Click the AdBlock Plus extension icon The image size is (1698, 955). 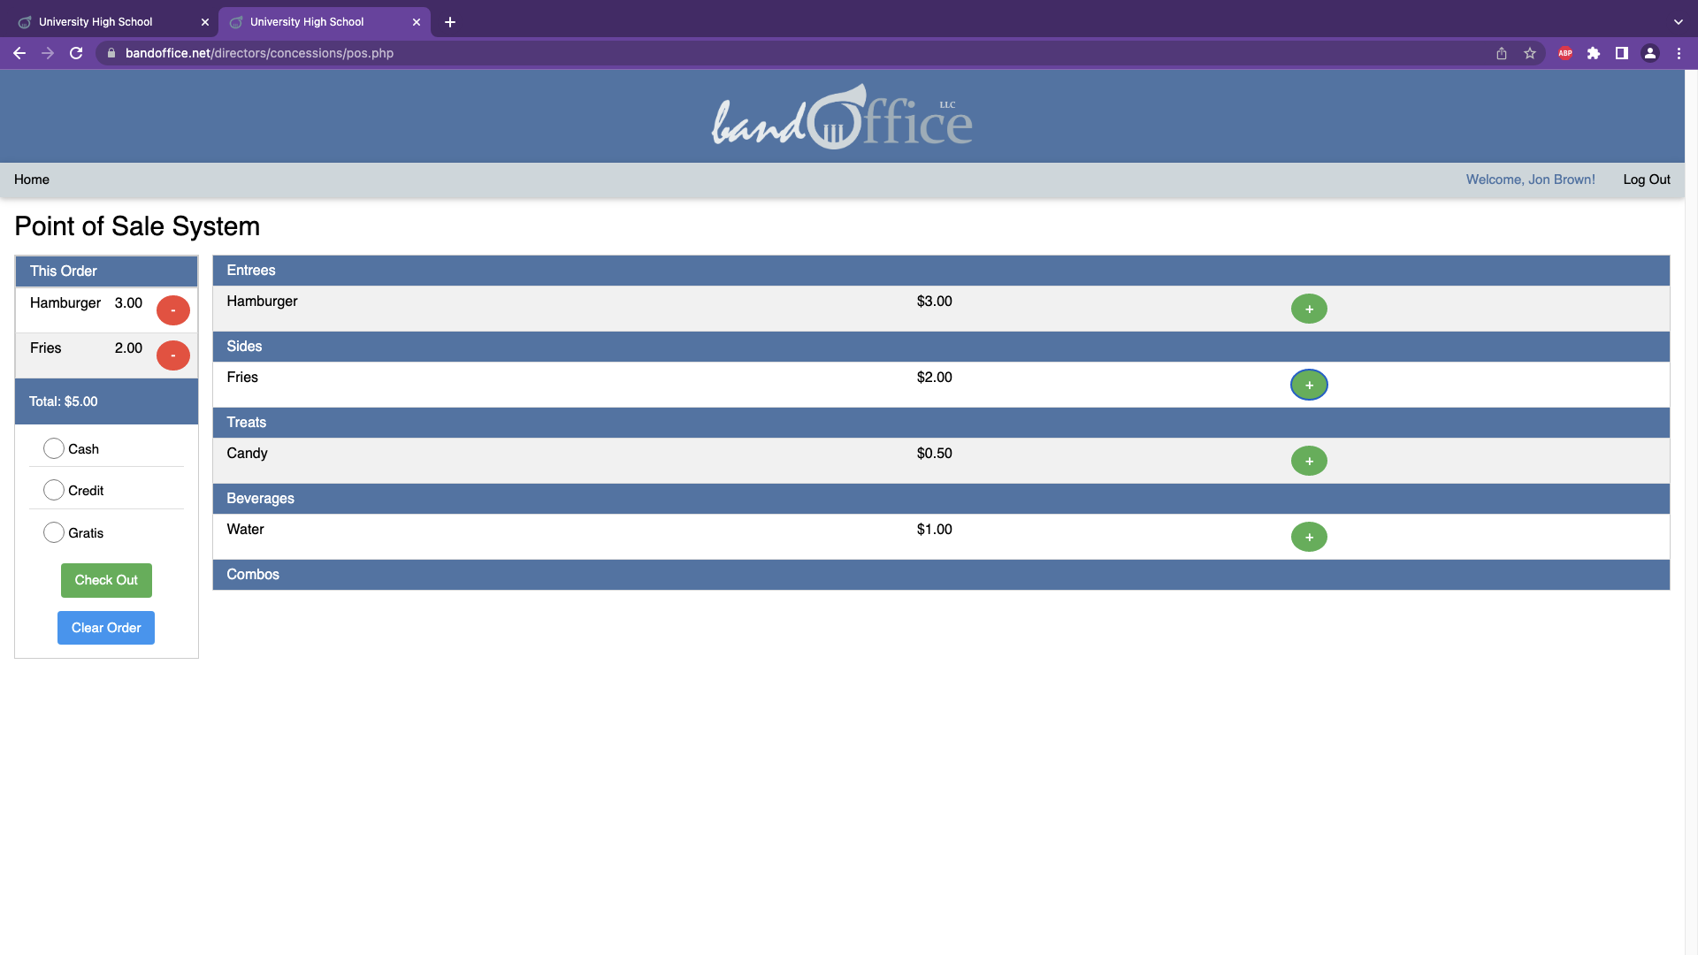(x=1565, y=53)
